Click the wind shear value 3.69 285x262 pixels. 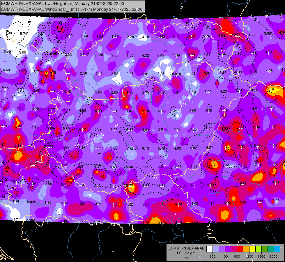(99, 92)
